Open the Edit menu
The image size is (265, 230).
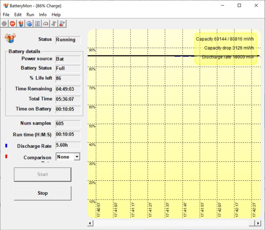(x=18, y=15)
